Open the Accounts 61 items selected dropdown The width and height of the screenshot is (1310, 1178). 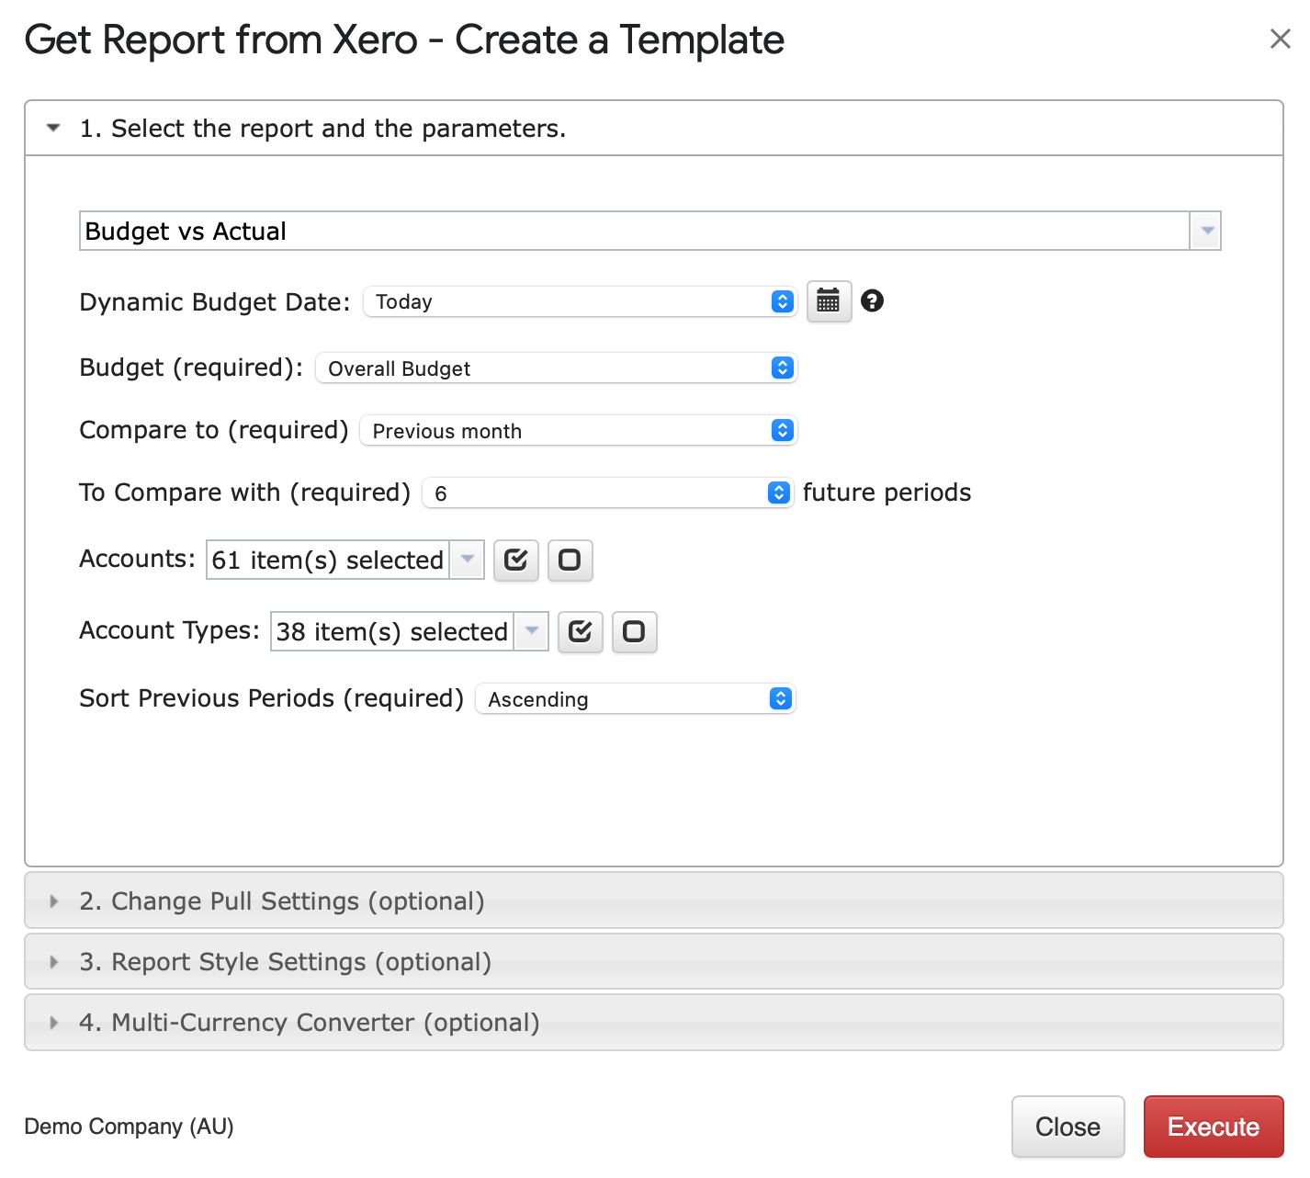344,560
